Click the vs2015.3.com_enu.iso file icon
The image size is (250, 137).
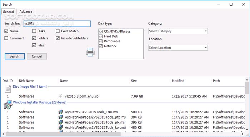[61, 96]
